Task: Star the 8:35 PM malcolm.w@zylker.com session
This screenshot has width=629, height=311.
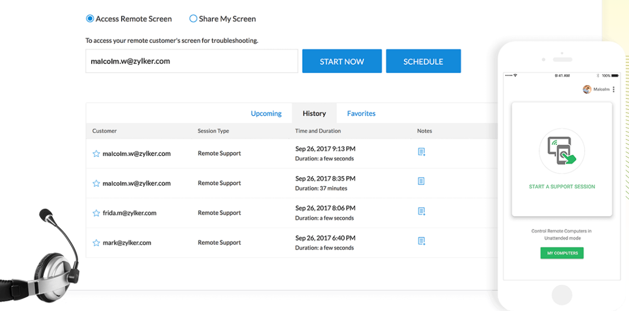Action: pos(96,184)
